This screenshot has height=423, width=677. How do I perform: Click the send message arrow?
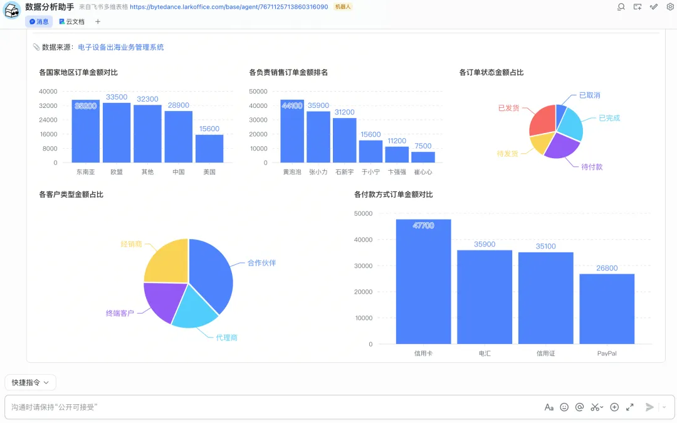click(x=649, y=407)
